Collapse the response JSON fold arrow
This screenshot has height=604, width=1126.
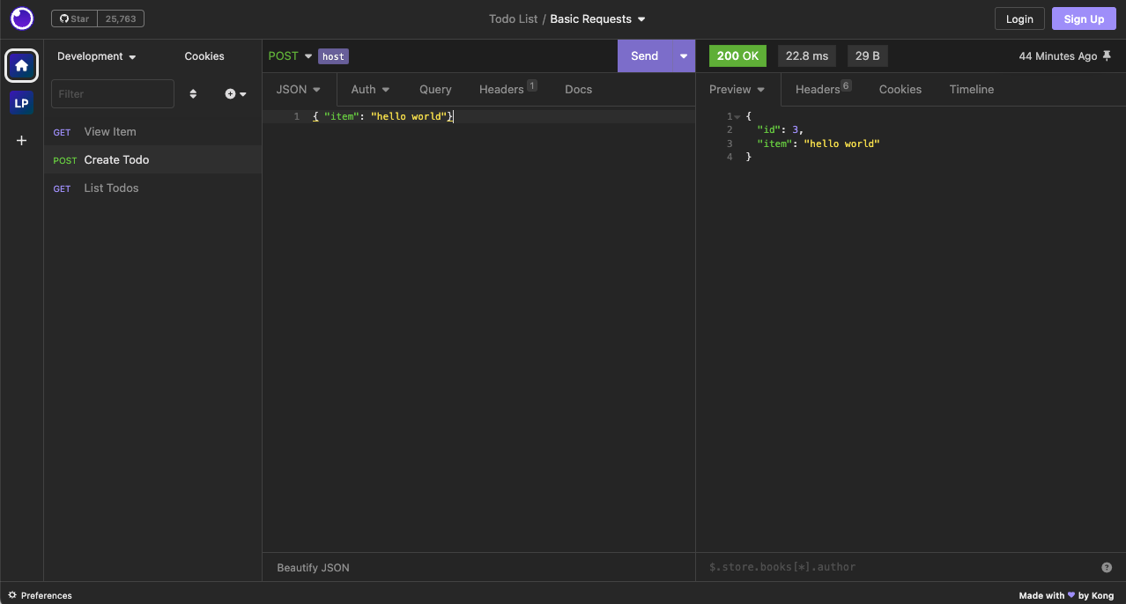point(737,117)
